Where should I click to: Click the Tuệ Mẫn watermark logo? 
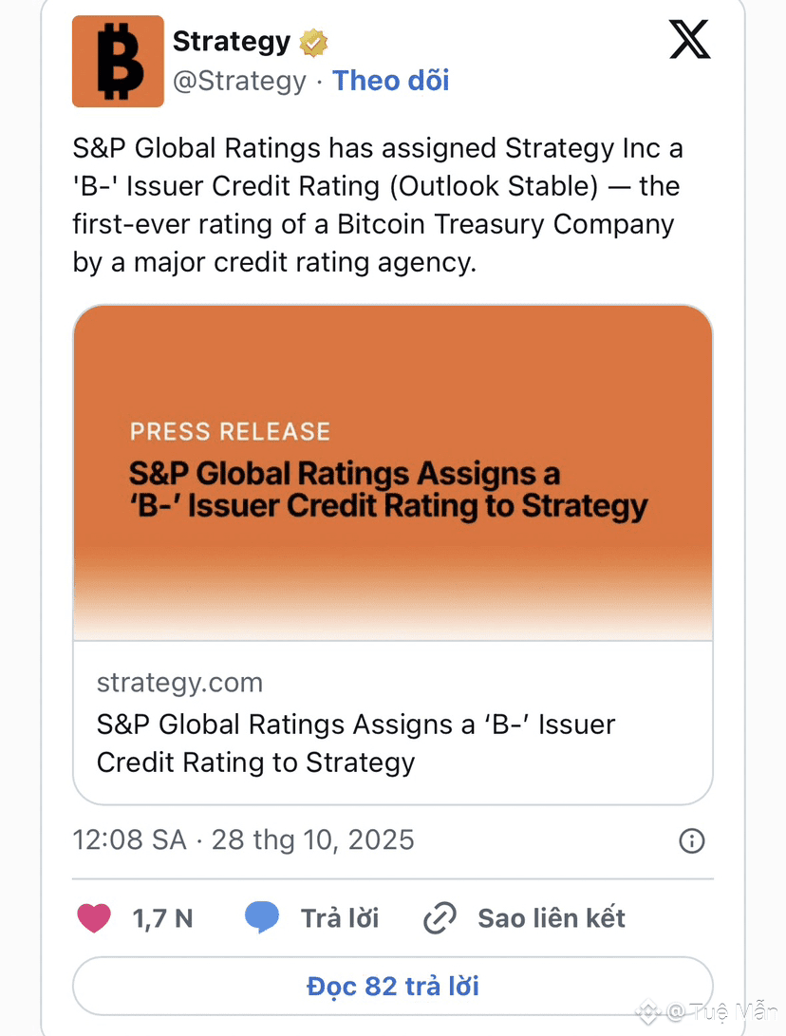[648, 1012]
